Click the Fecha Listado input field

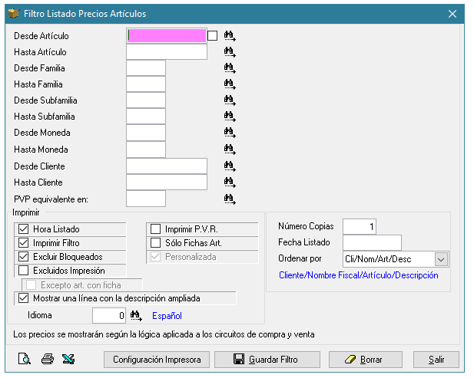[x=371, y=242]
